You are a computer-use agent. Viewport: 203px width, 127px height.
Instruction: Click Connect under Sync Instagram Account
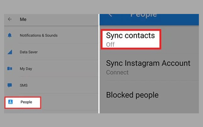(x=117, y=72)
